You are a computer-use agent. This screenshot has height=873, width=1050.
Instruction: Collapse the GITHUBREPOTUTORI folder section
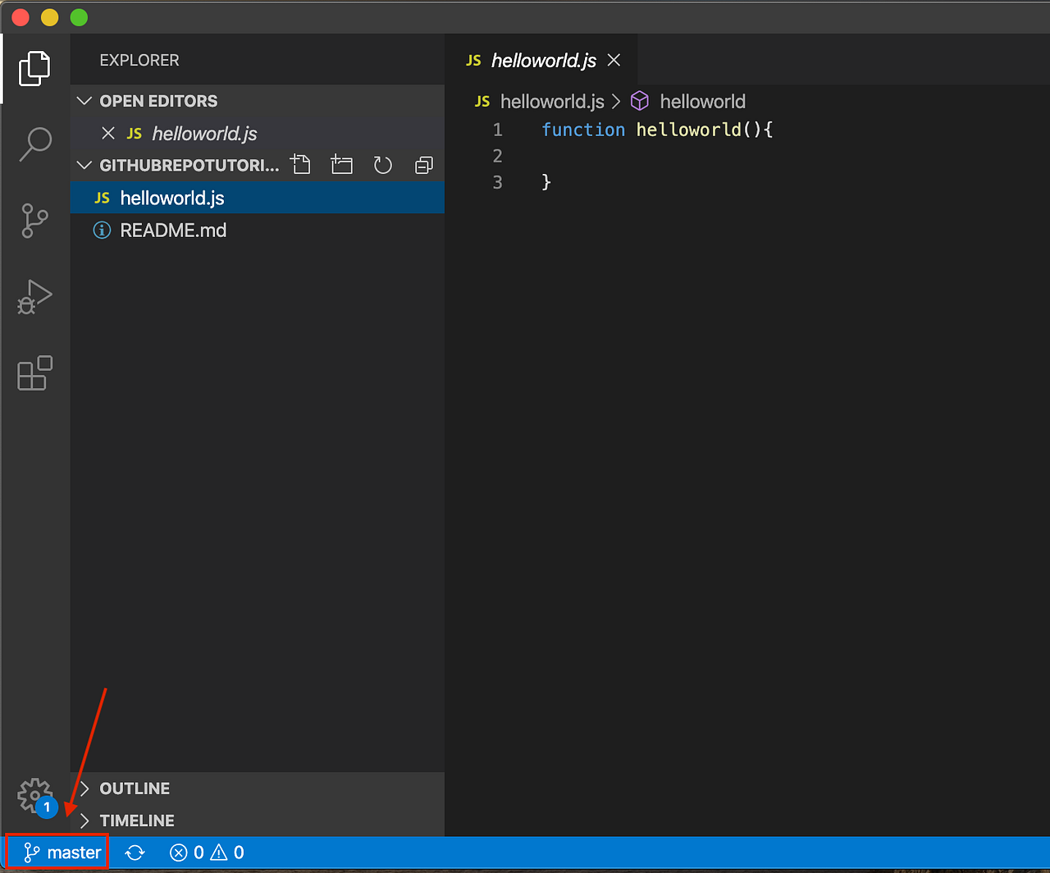84,164
